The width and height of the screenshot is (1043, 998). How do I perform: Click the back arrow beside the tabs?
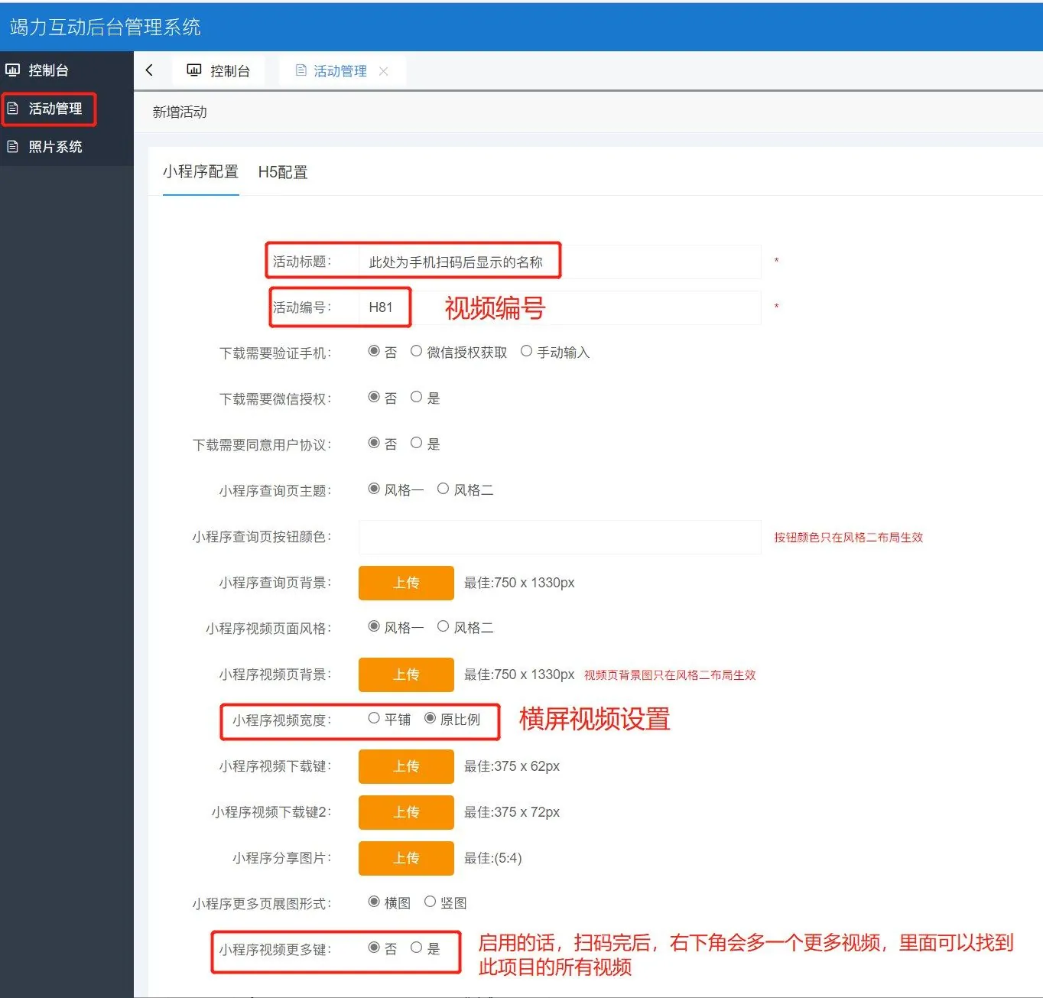pyautogui.click(x=150, y=70)
